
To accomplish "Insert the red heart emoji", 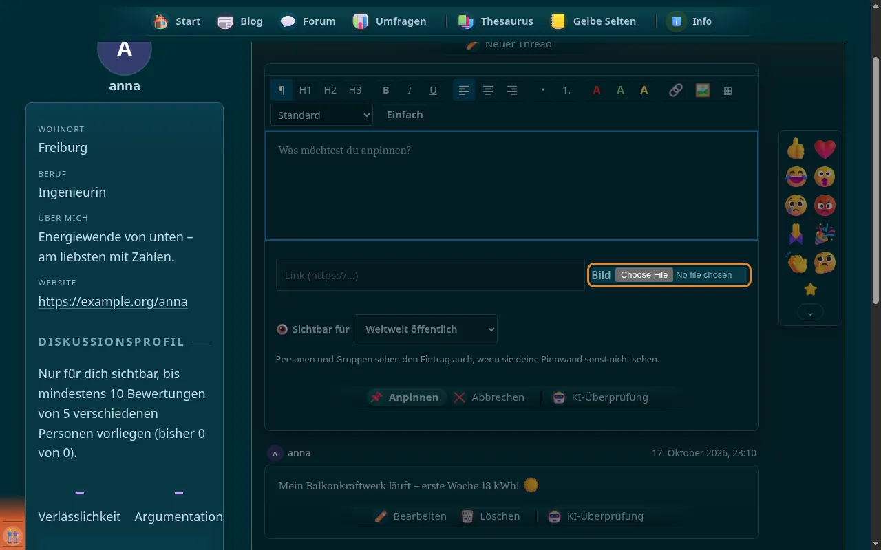I will tap(825, 148).
